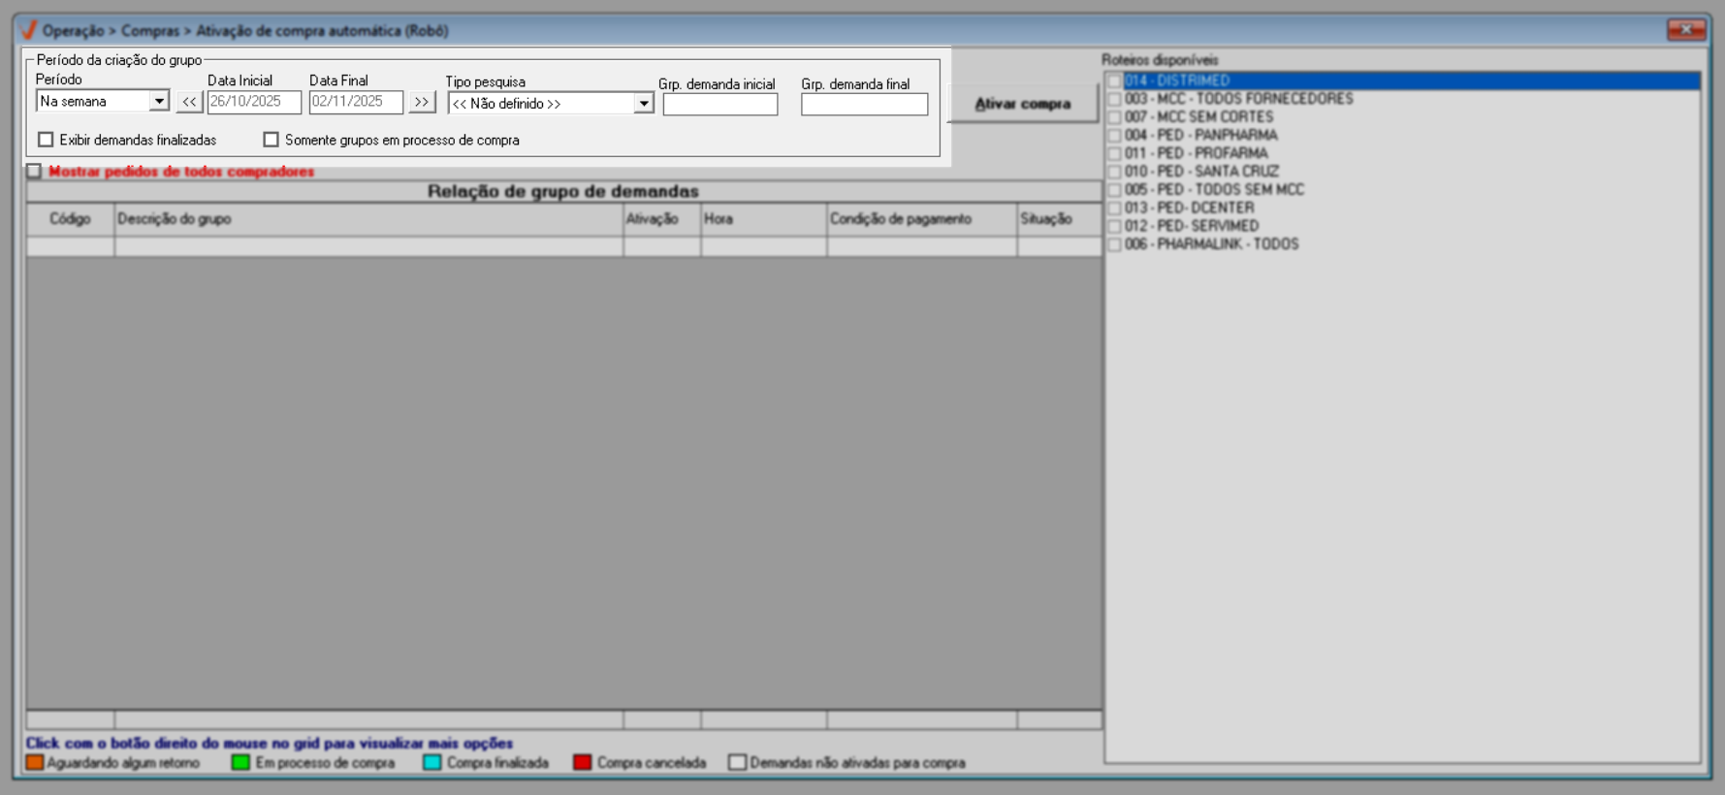Viewport: 1725px width, 795px height.
Task: Check roteiro 006 - PHARMALINK - TODOS
Action: [x=1115, y=244]
